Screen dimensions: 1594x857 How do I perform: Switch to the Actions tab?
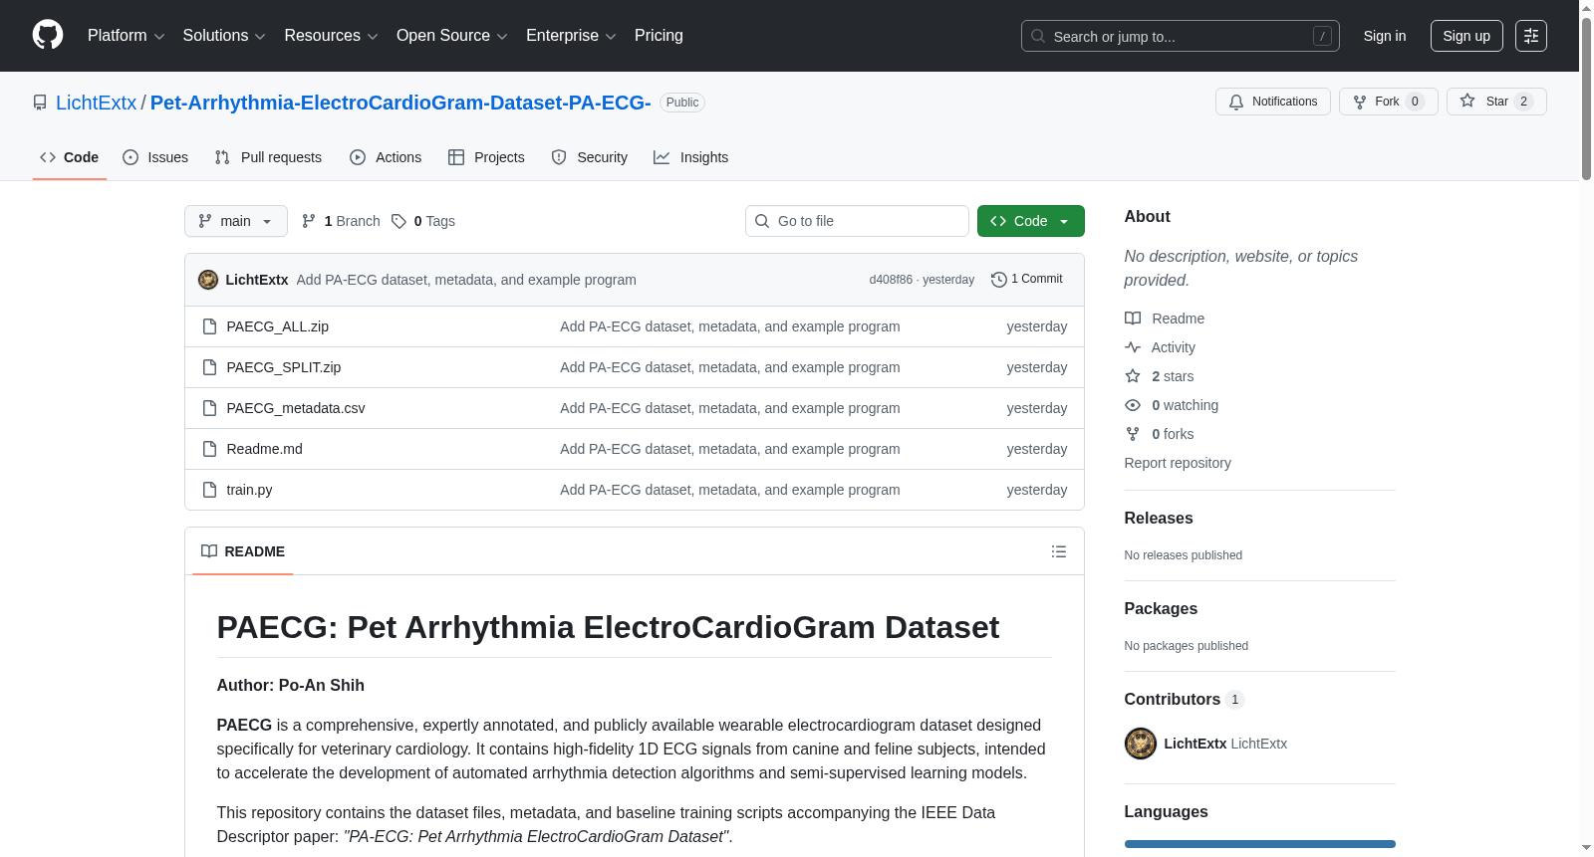(x=386, y=157)
